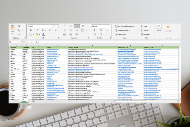Open the Font group dialog launcher
This screenshot has width=190, height=127.
click(x=58, y=38)
